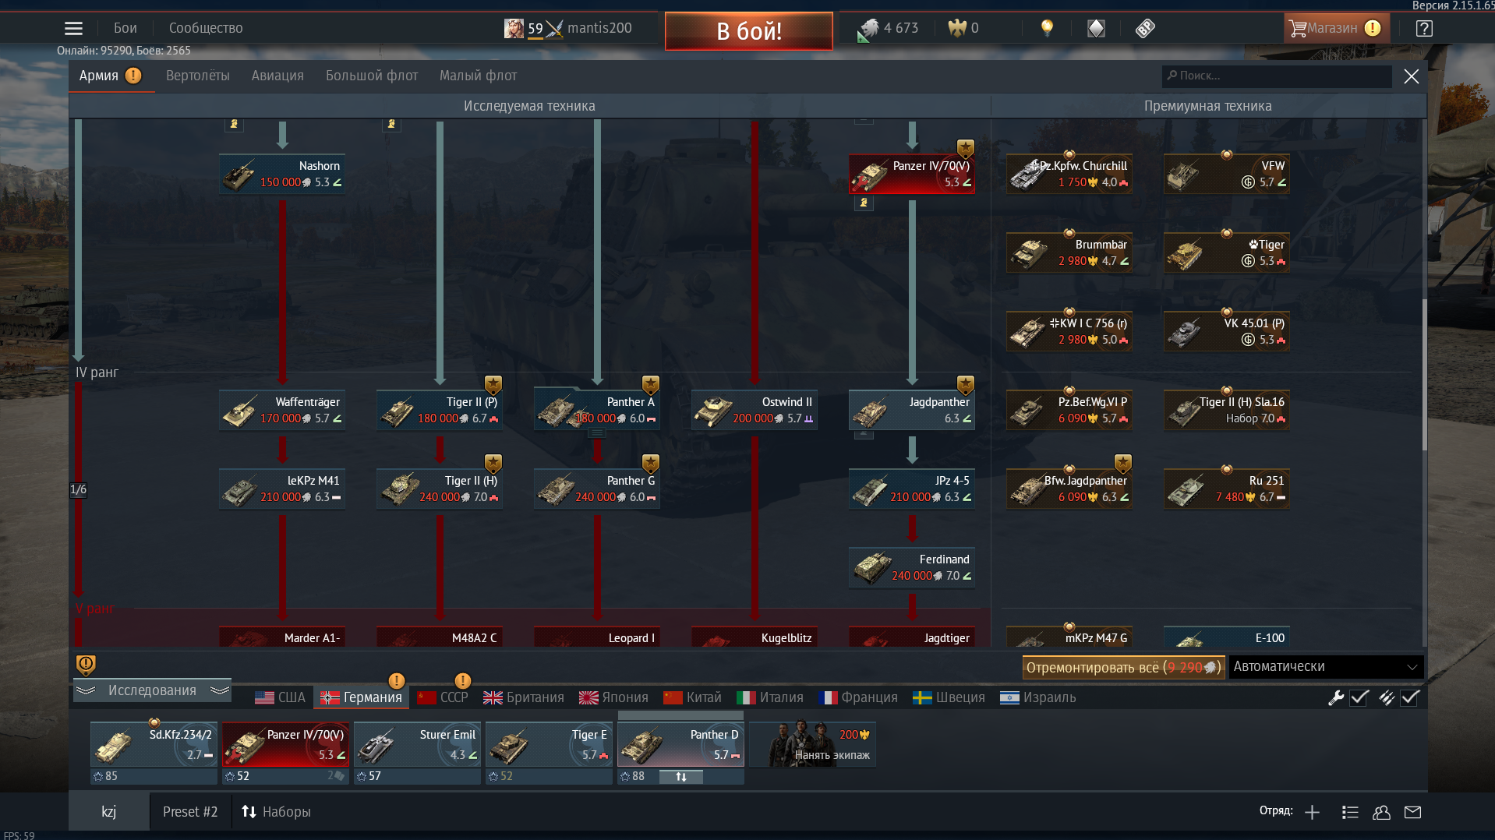Image resolution: width=1495 pixels, height=840 pixels.
Task: Toggle the auto-refill ammo checkbox
Action: coord(1409,697)
